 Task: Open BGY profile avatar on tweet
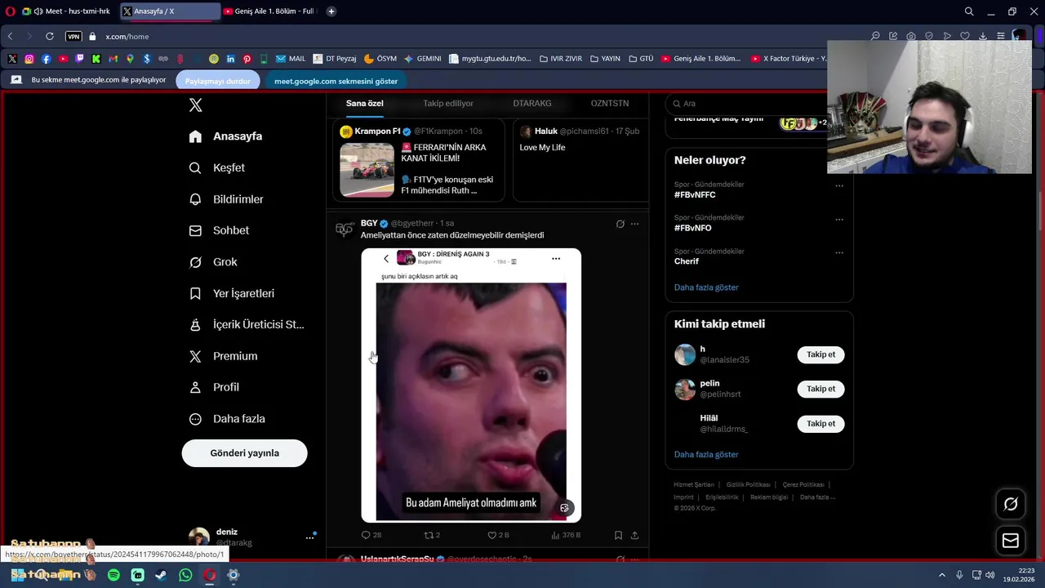[x=345, y=229]
